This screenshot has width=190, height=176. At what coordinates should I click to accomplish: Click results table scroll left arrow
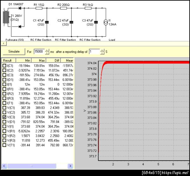coord(4,166)
